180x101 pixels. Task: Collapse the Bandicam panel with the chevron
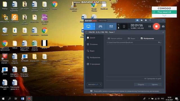[163, 32]
